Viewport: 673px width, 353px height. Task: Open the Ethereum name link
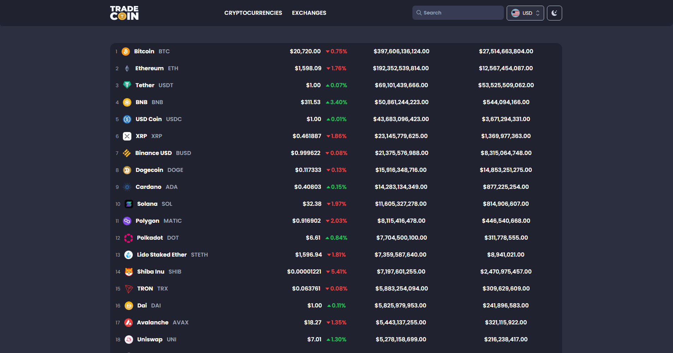(149, 68)
